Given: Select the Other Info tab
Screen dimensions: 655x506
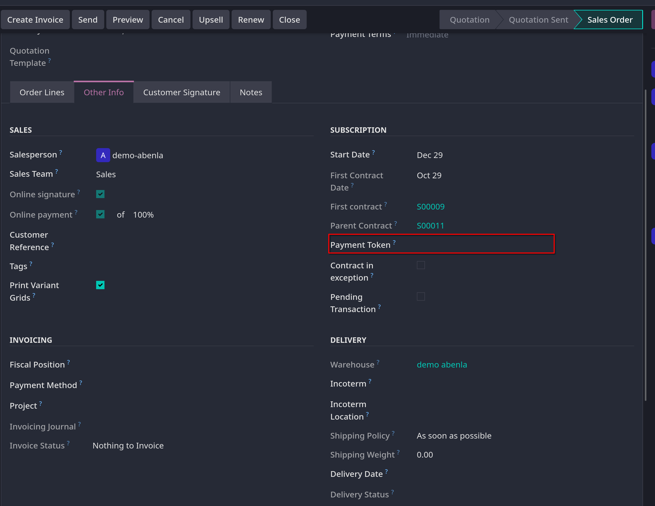Looking at the screenshot, I should [104, 92].
